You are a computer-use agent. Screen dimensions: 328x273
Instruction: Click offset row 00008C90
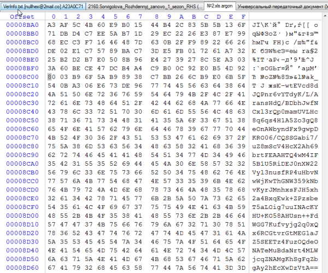(x=22, y=155)
